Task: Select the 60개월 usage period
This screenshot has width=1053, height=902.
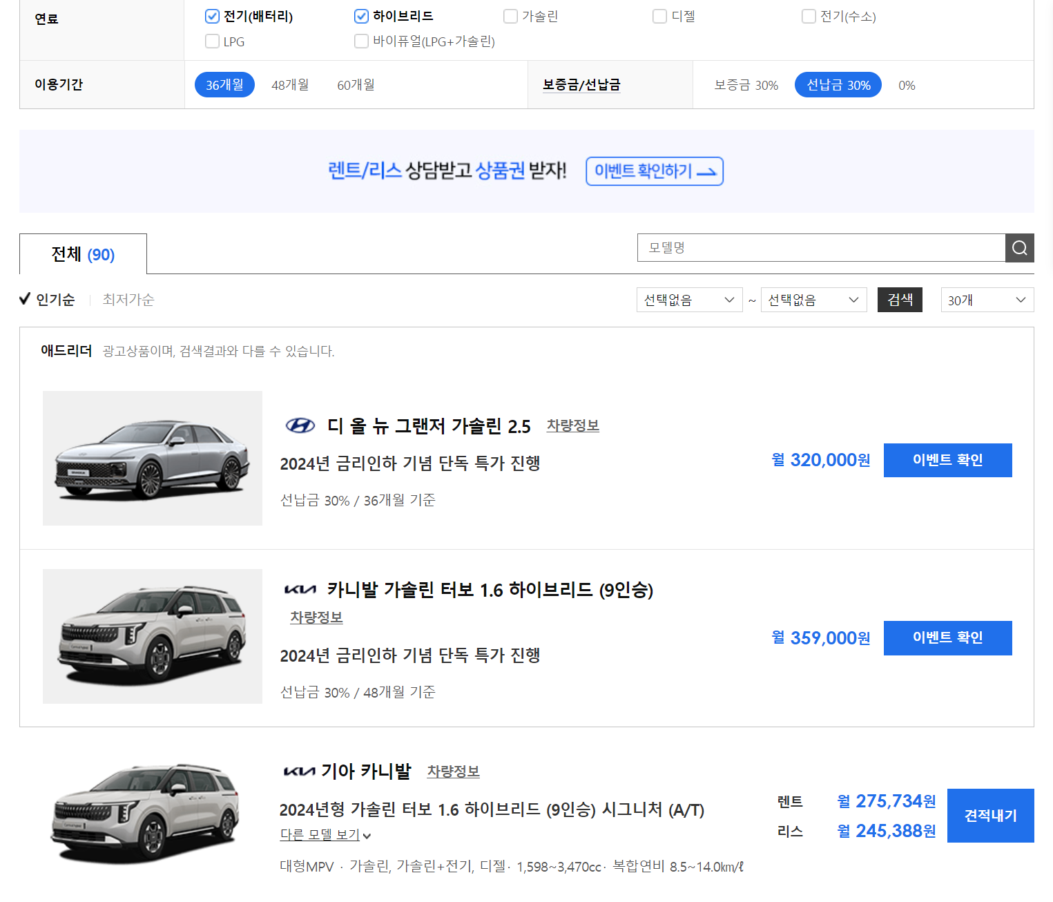Action: (356, 85)
